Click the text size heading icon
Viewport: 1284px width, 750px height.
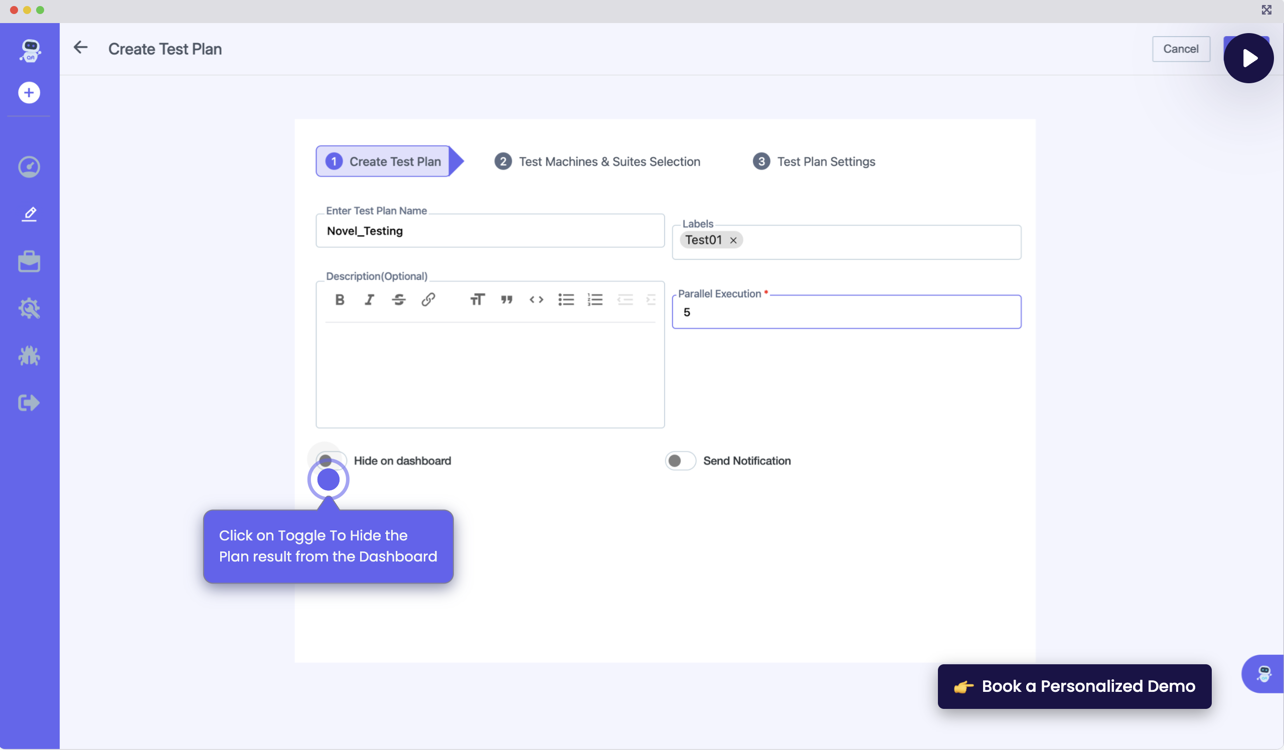477,299
